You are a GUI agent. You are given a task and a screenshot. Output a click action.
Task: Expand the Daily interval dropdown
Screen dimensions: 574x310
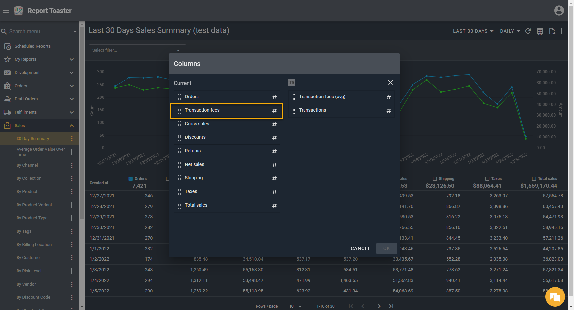pyautogui.click(x=510, y=31)
